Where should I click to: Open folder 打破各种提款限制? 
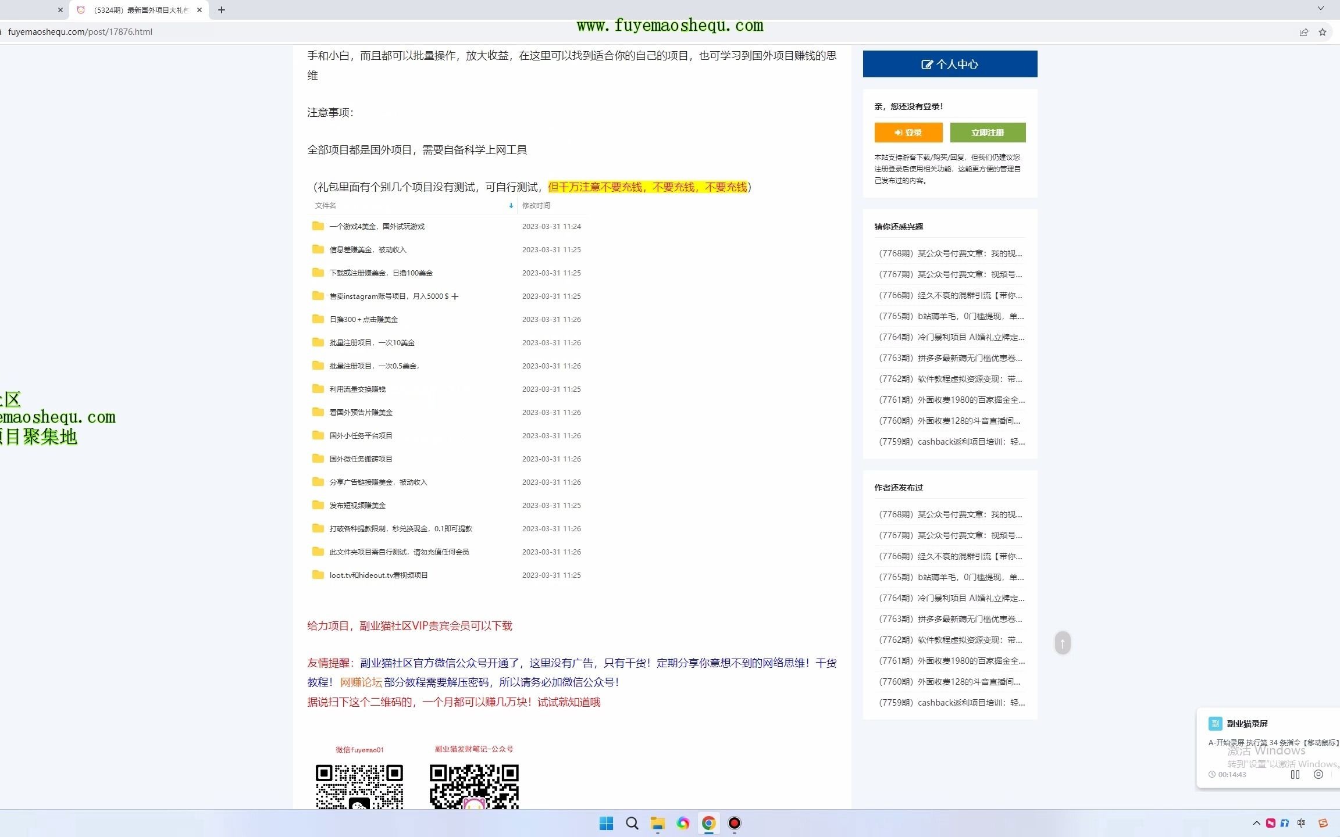[401, 529]
